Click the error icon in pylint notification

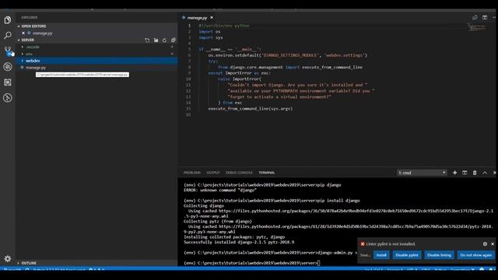363,243
